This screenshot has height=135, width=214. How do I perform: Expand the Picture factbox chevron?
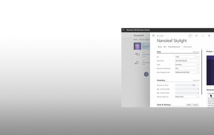pyautogui.click(x=213, y=51)
